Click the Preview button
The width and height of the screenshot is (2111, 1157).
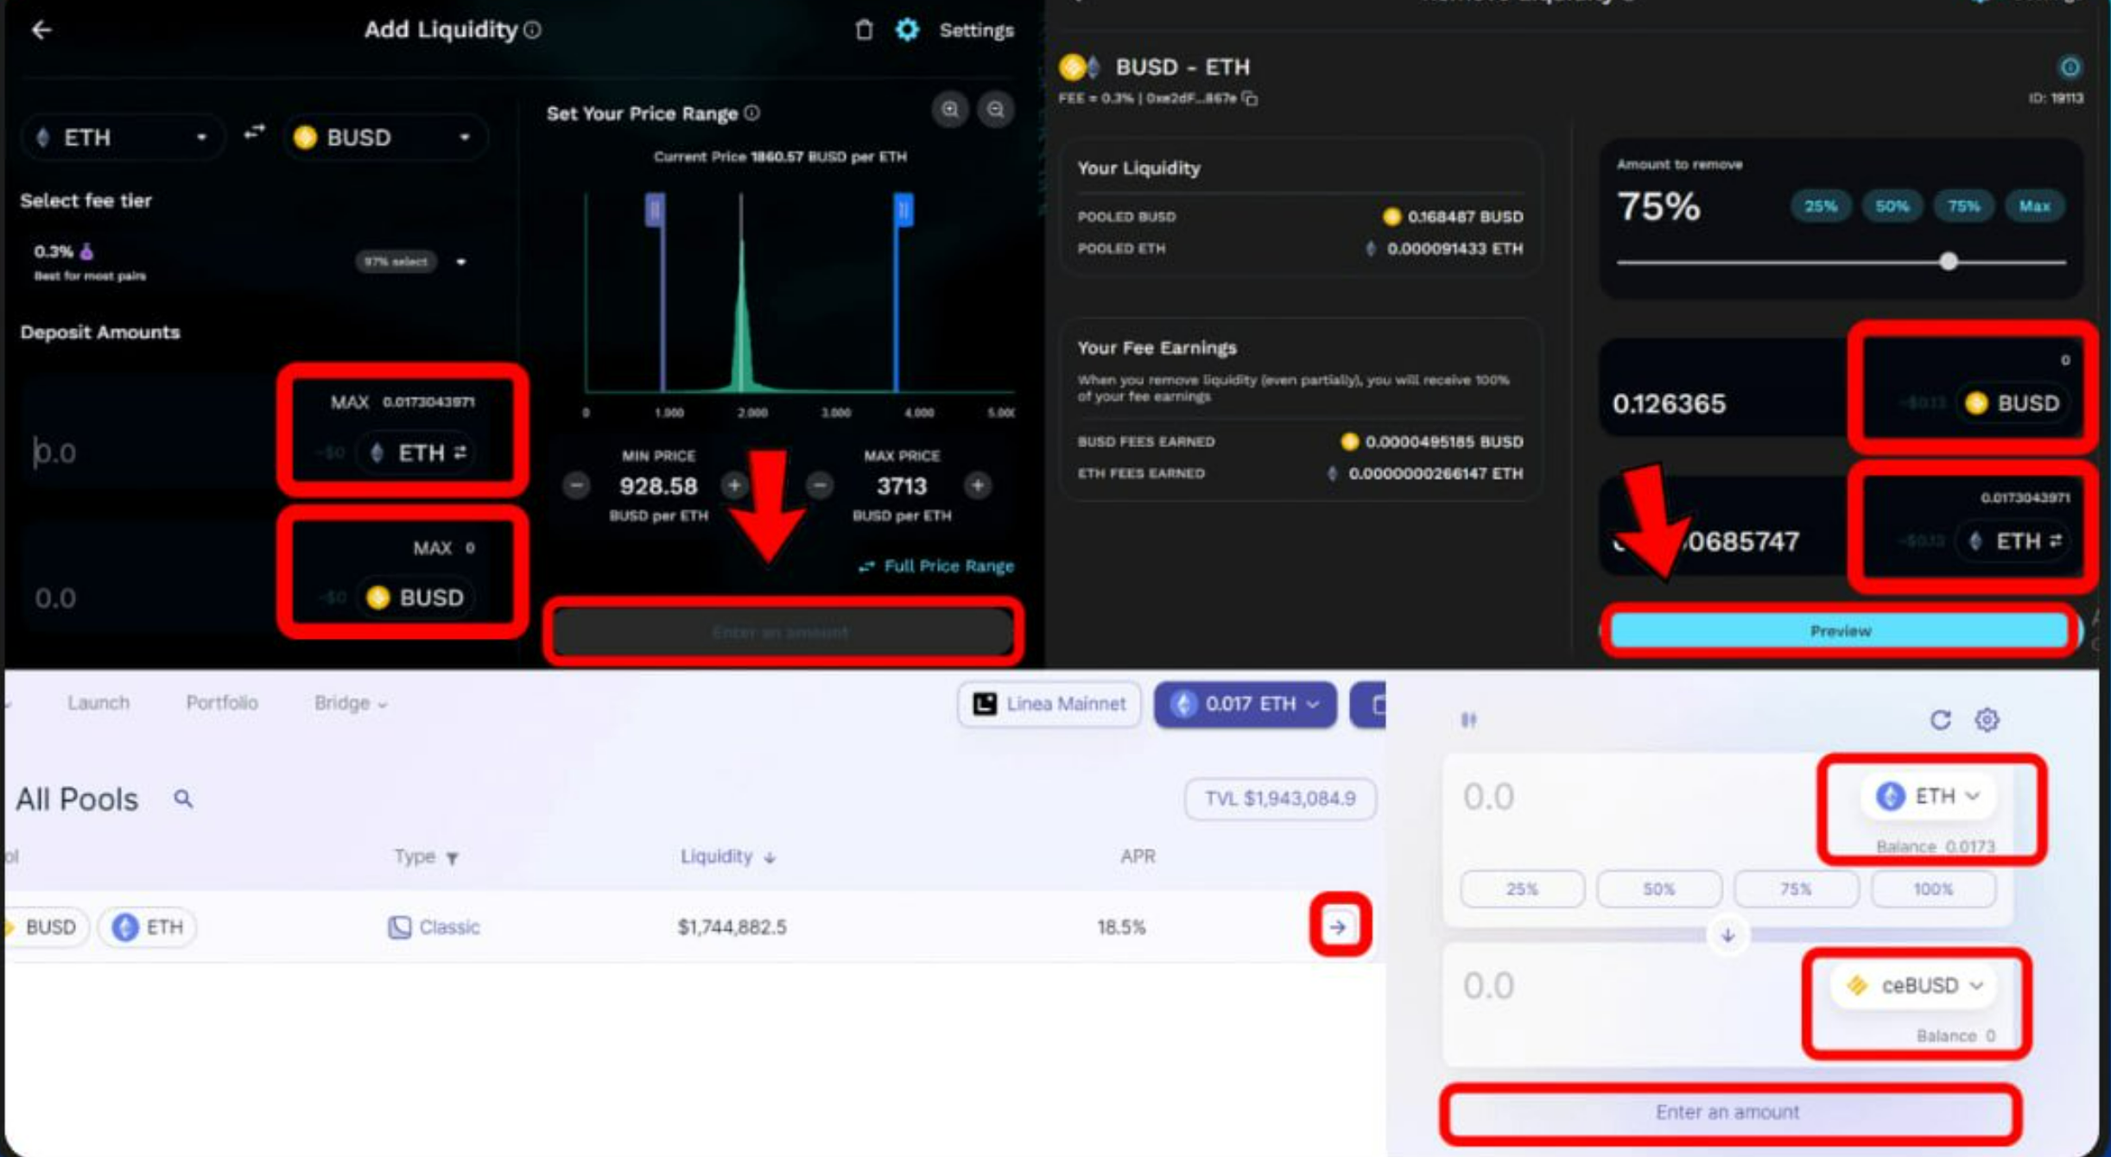[1840, 631]
